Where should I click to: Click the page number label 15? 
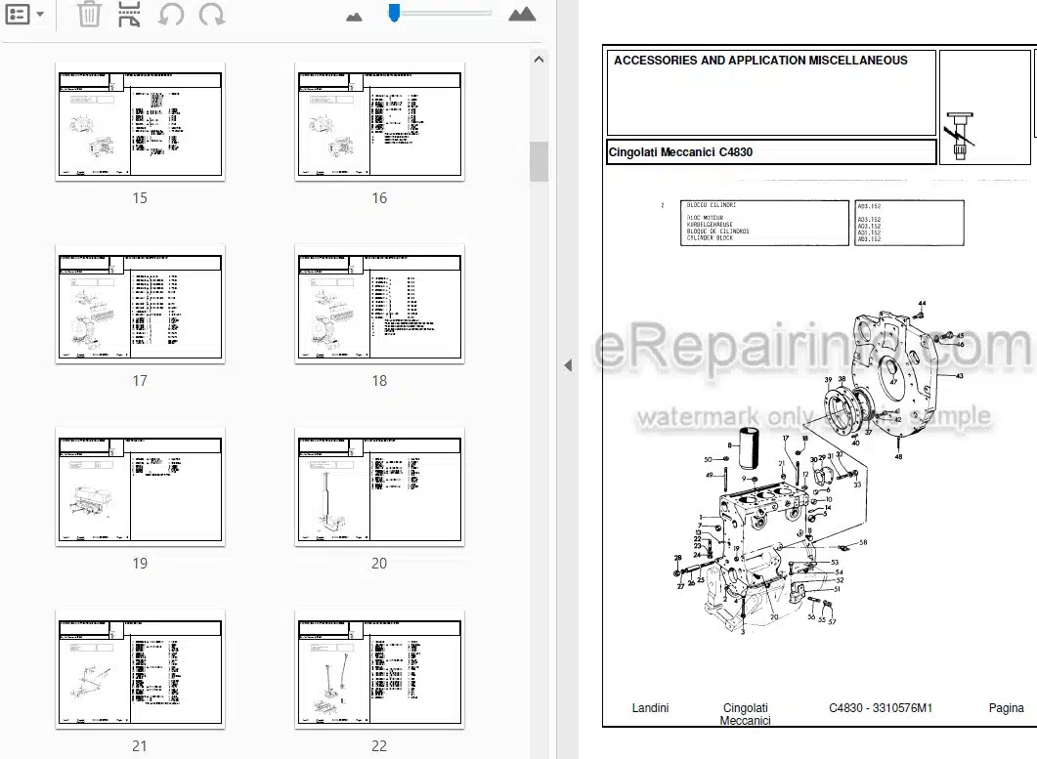[x=140, y=197]
